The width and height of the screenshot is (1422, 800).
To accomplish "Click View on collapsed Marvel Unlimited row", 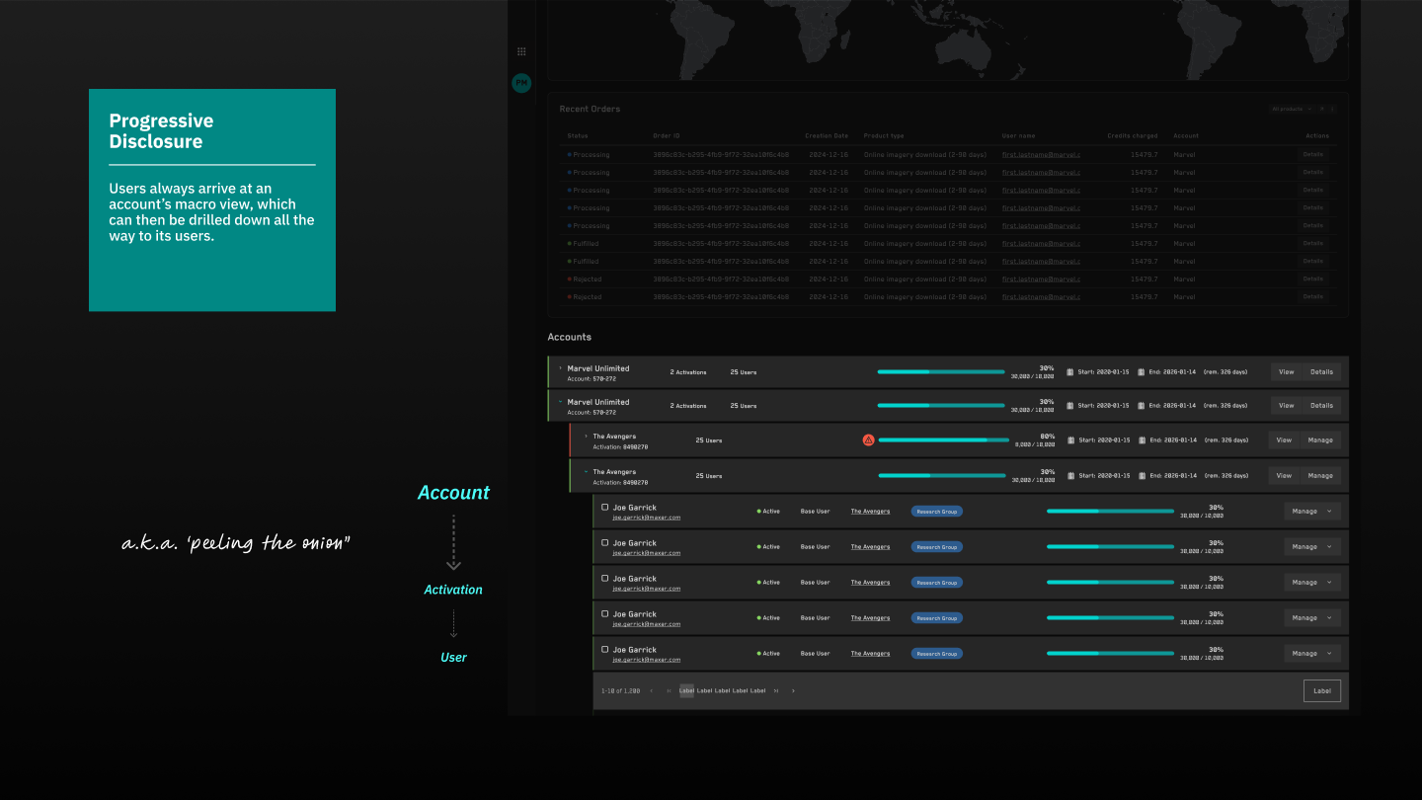I will tap(1286, 372).
